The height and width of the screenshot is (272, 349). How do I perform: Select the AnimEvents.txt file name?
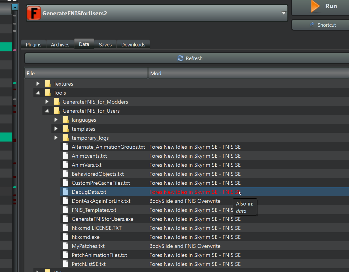(x=89, y=156)
